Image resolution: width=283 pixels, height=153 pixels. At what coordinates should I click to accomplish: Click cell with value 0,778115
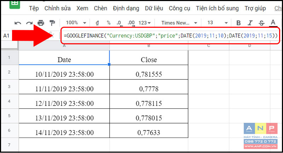pos(149,101)
